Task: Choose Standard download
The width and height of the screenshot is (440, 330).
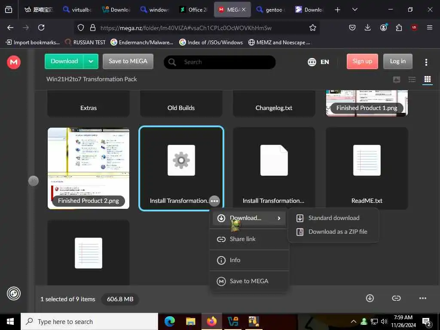Action: pyautogui.click(x=333, y=218)
